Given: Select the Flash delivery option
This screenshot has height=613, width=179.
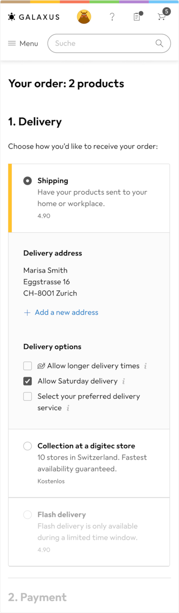Looking at the screenshot, I should click(x=28, y=515).
